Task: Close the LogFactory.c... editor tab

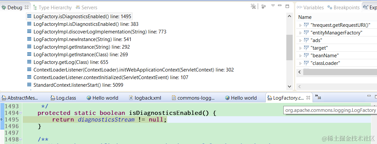Action: tap(309, 98)
